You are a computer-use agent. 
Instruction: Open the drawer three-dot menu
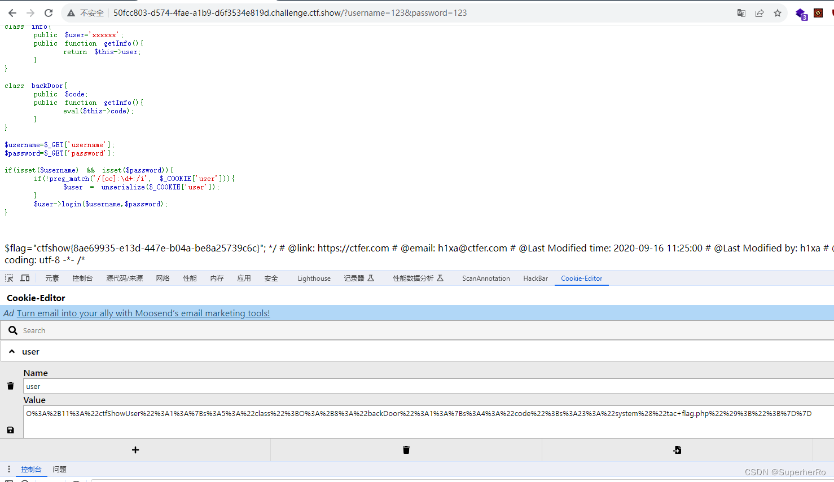pyautogui.click(x=8, y=469)
